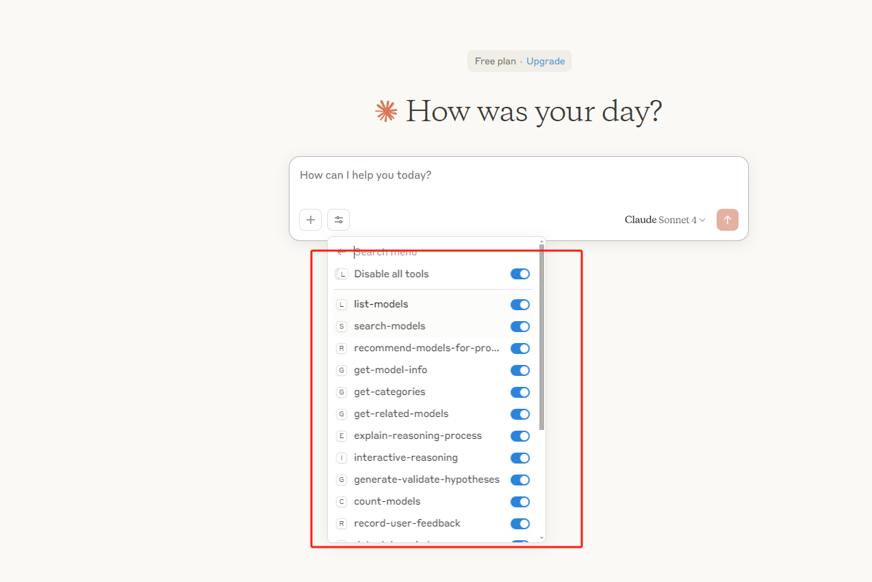The image size is (872, 582).
Task: Click the orange Claude starburst logo
Action: pyautogui.click(x=386, y=111)
